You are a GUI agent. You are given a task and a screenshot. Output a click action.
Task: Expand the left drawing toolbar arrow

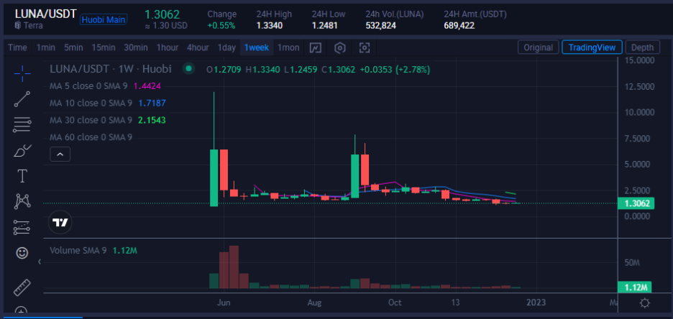click(x=40, y=262)
